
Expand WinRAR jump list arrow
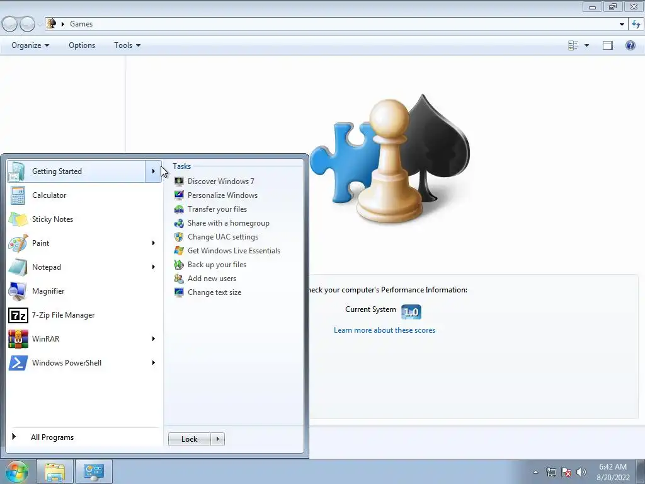click(x=154, y=338)
